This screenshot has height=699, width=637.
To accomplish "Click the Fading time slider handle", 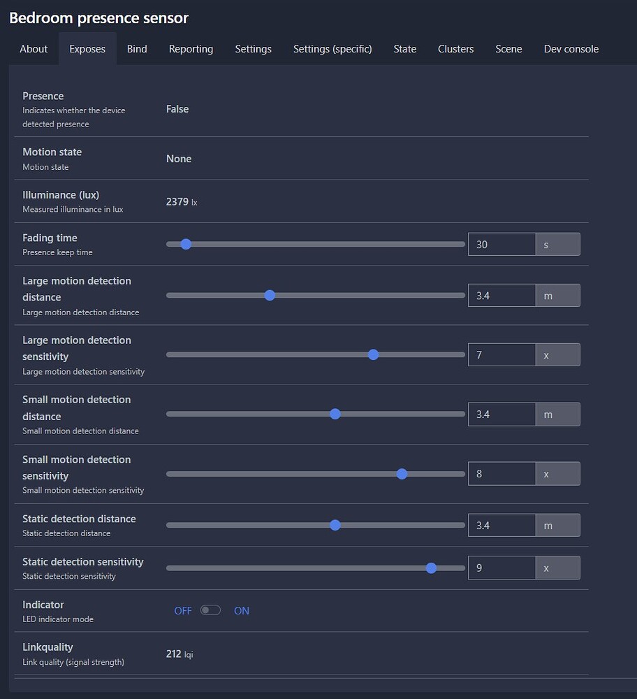I will click(186, 244).
